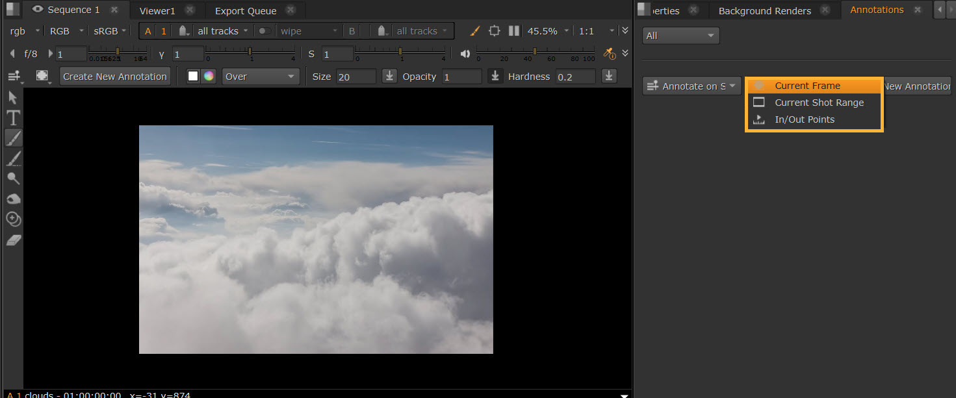Choose Current Shot Range from the menu

tap(819, 103)
